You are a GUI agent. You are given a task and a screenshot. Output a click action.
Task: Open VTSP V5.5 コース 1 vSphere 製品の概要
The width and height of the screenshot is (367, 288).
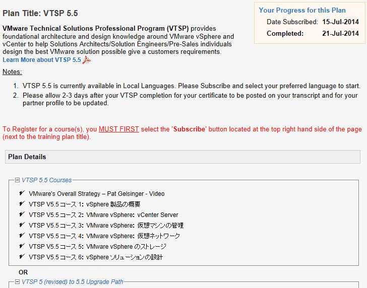pyautogui.click(x=85, y=204)
